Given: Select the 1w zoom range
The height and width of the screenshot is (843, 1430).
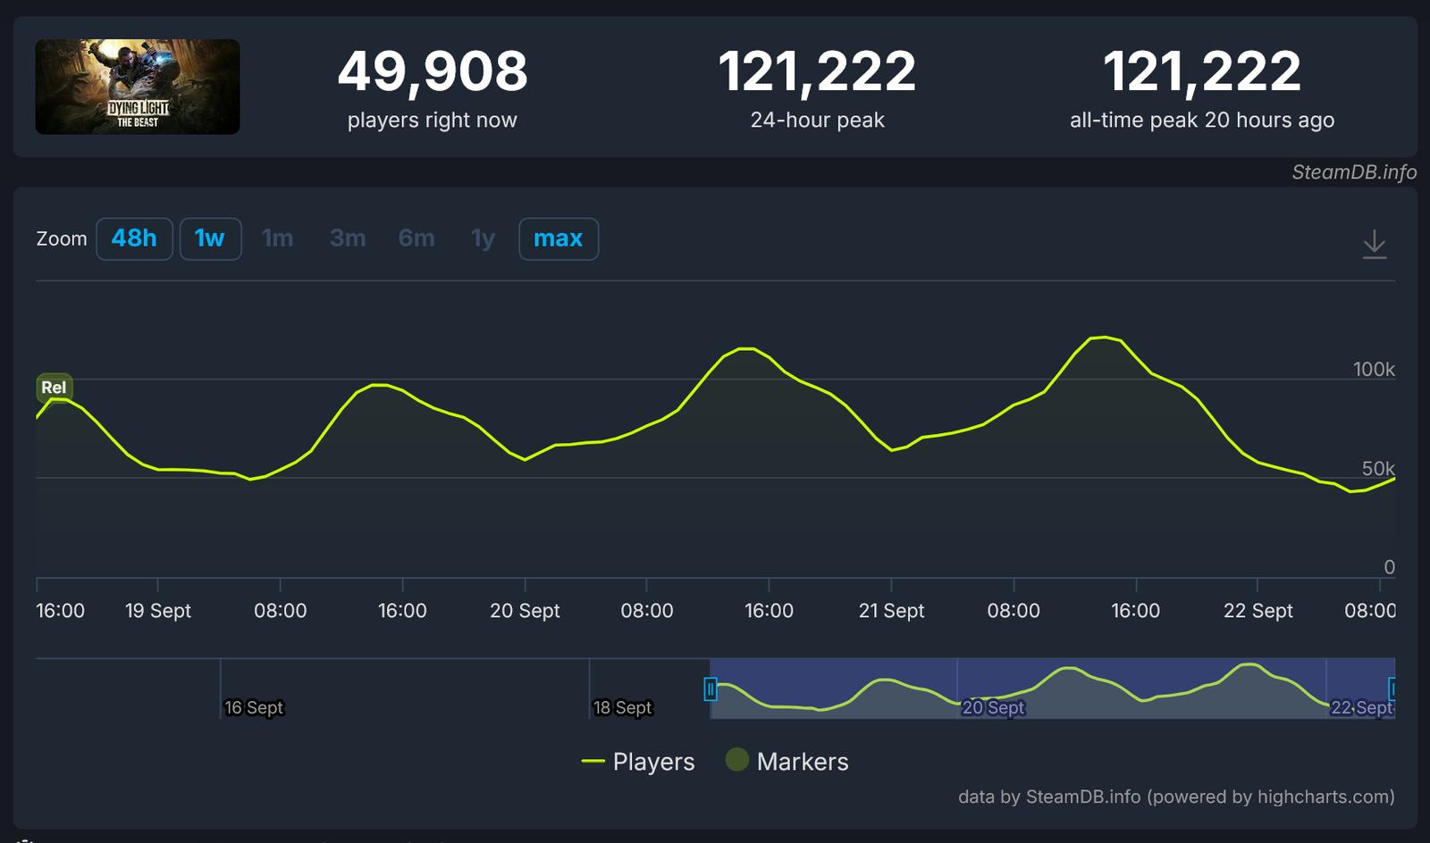Looking at the screenshot, I should click(x=210, y=239).
